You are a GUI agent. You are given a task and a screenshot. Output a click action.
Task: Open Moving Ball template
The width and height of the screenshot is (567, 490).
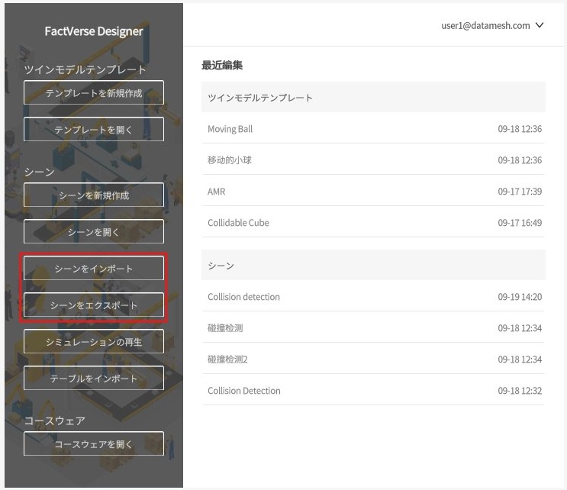(x=230, y=129)
